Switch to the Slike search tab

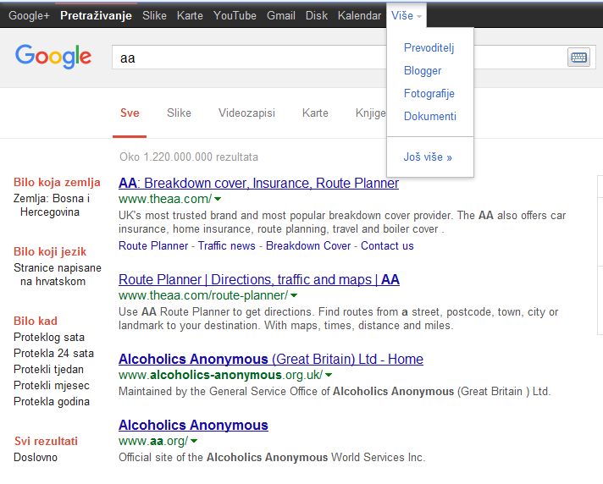point(179,113)
